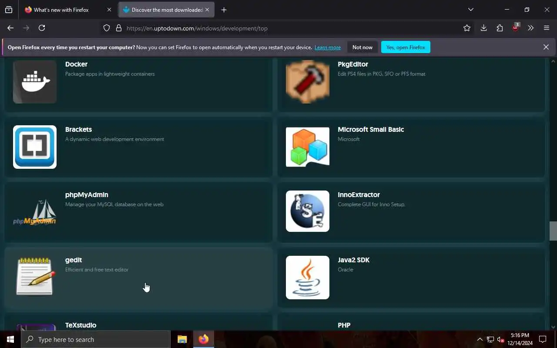Close the Uptodown Discover tab

207,10
